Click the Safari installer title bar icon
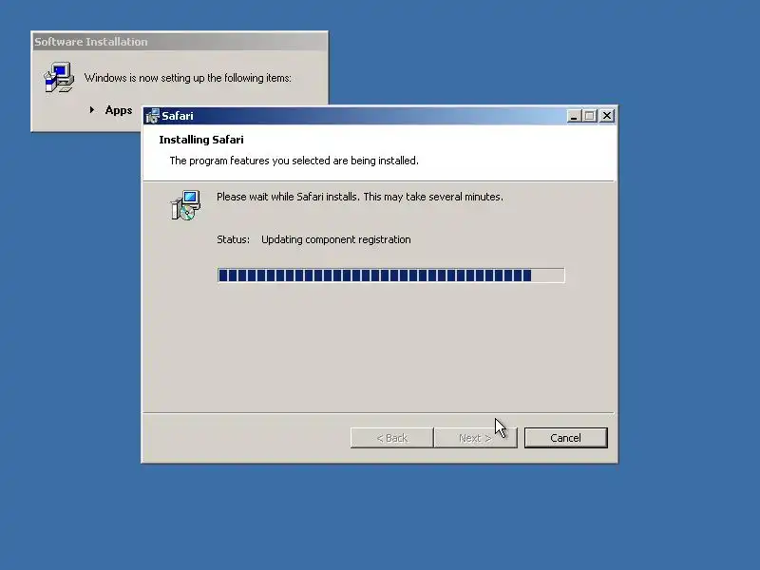Viewport: 760px width, 570px height. pyautogui.click(x=153, y=116)
